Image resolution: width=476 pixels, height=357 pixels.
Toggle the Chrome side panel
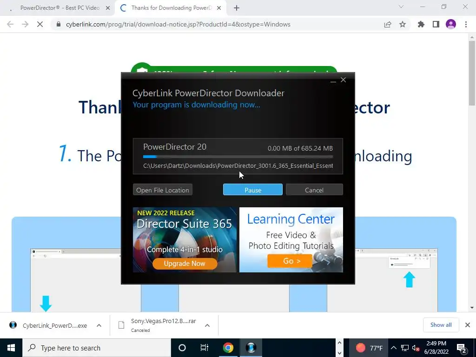(436, 24)
